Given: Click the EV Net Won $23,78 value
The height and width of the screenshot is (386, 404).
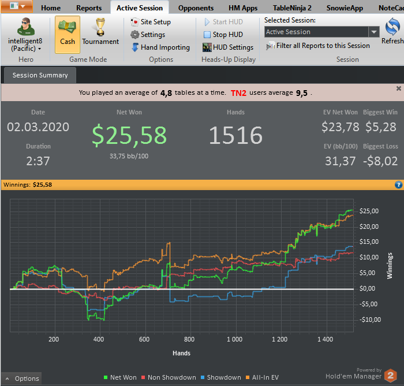Looking at the screenshot, I should pyautogui.click(x=341, y=127).
